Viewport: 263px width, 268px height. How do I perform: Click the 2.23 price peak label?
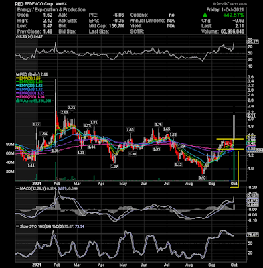(72, 108)
